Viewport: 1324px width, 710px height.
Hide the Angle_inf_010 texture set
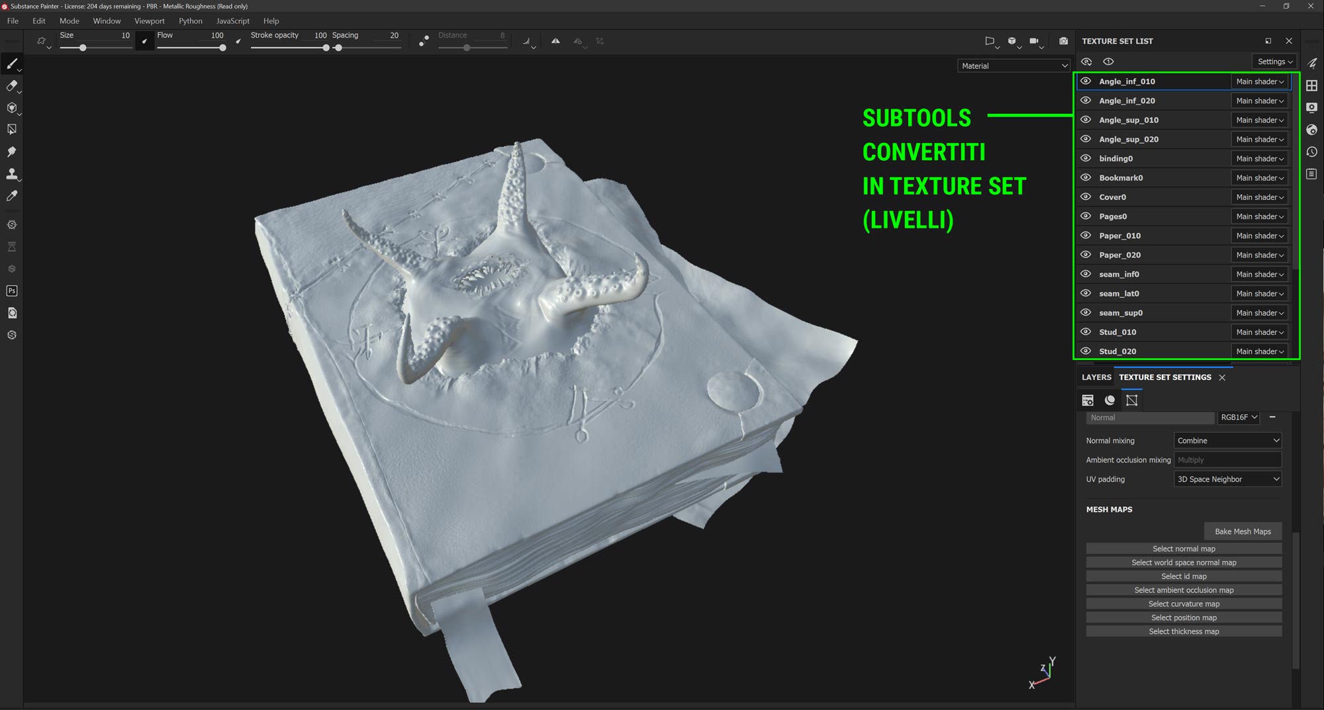[1086, 81]
